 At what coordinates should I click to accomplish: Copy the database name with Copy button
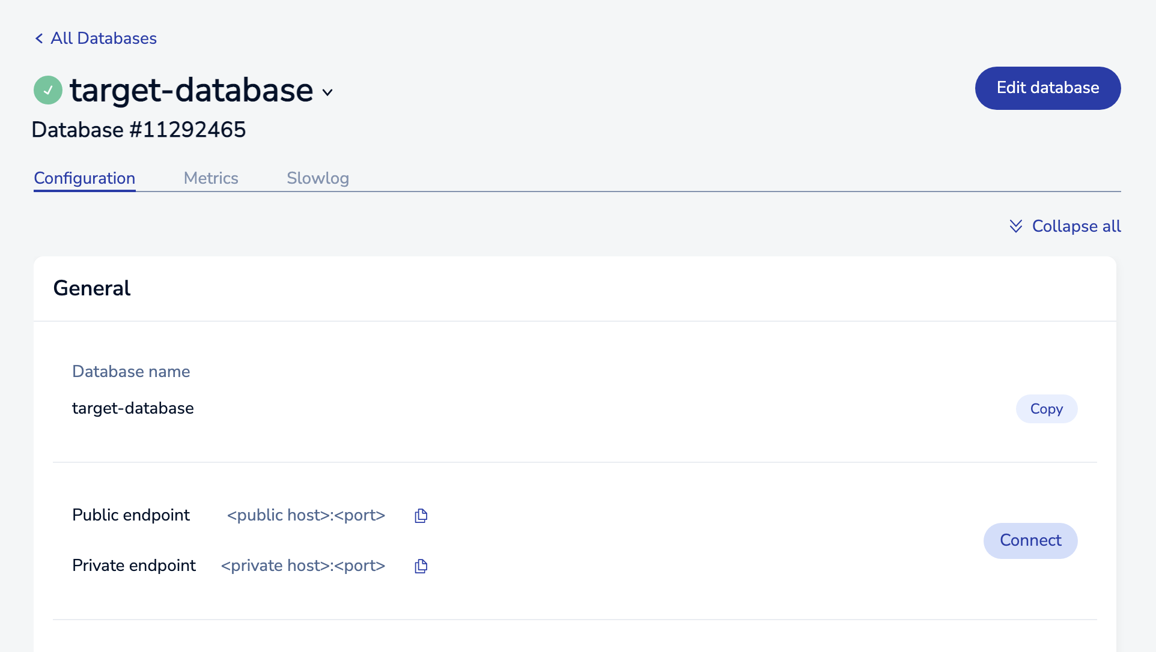[1046, 409]
